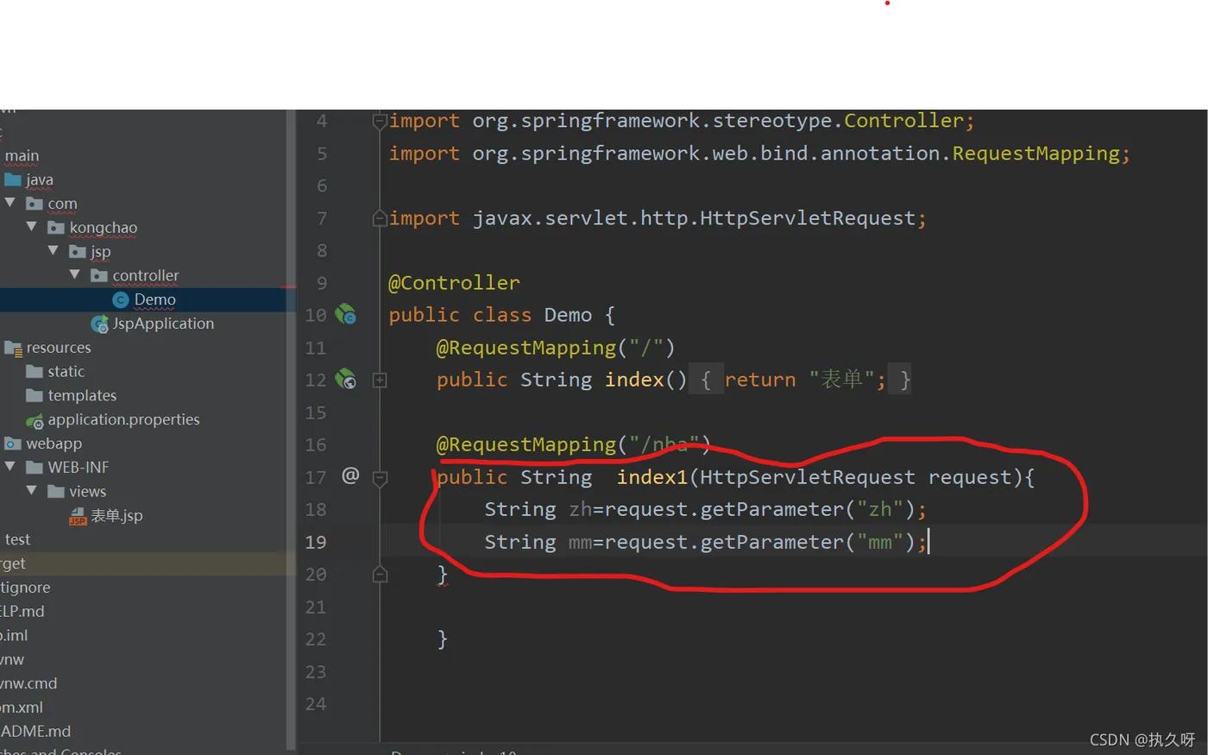Click the templates folder icon
Image resolution: width=1208 pixels, height=755 pixels.
pyautogui.click(x=35, y=395)
